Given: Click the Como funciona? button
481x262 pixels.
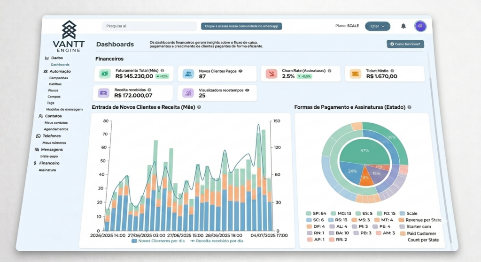Looking at the screenshot, I should coord(405,44).
